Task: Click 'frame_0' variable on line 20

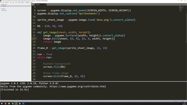Action: coord(42,48)
